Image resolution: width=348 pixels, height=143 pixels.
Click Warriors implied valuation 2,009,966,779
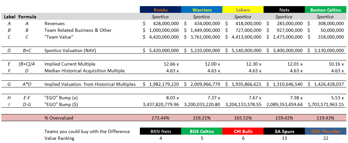tap(205, 84)
